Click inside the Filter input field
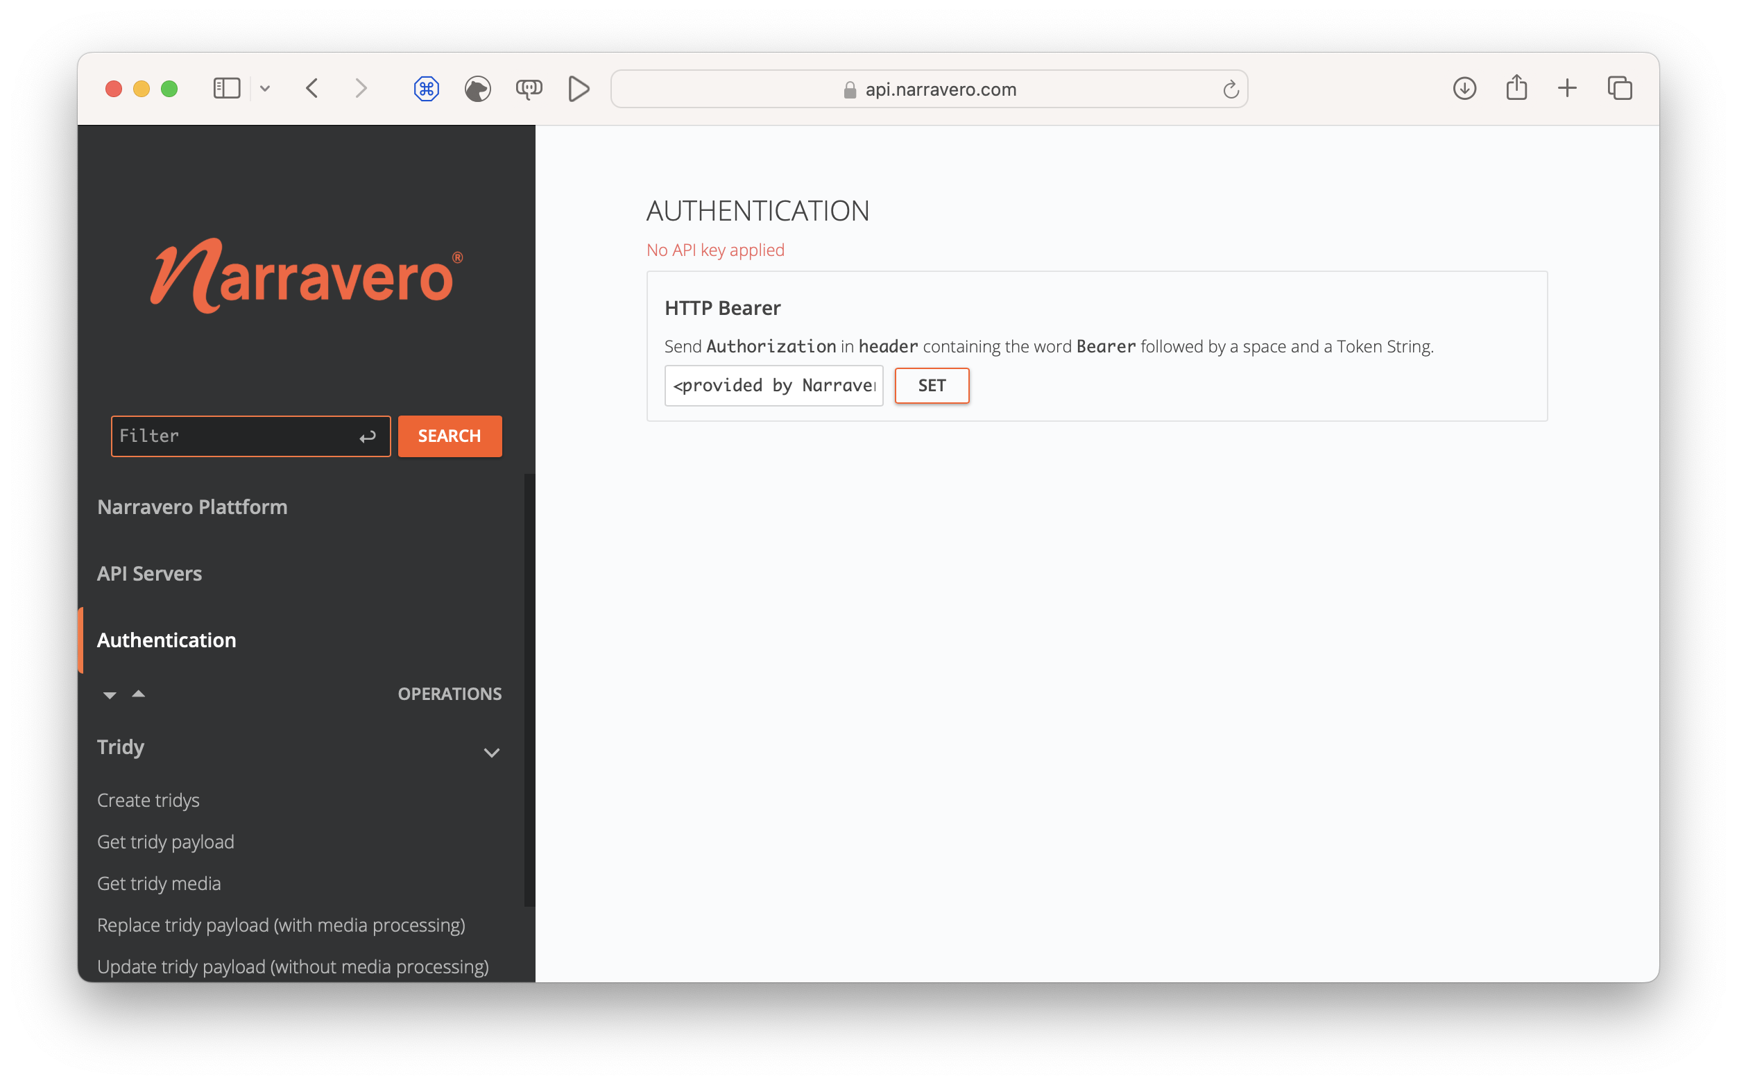 pyautogui.click(x=237, y=436)
